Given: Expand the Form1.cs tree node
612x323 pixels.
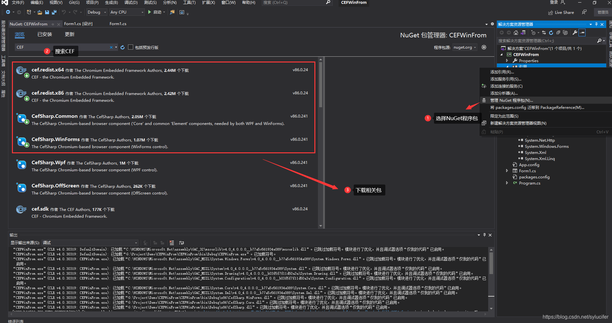Looking at the screenshot, I should 507,171.
